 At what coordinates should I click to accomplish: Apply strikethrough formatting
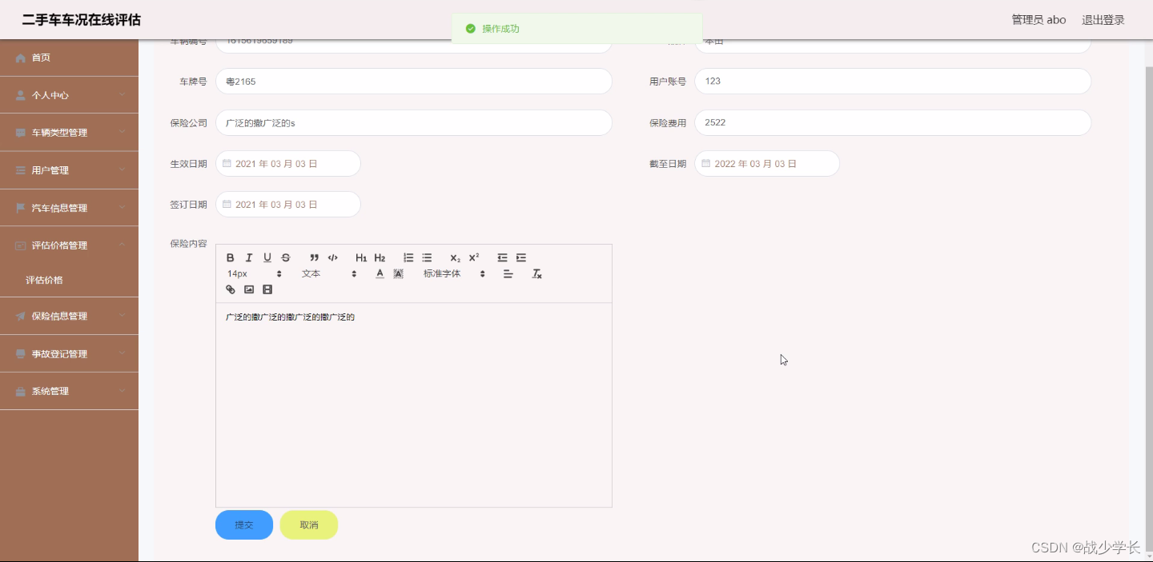284,257
